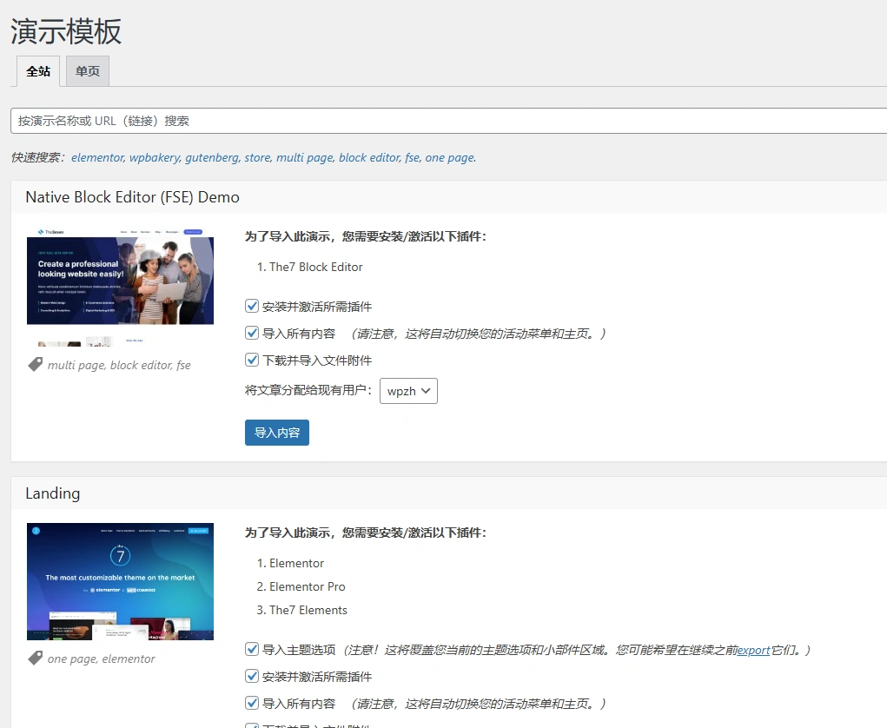Open the export link in Landing warning text
The height and width of the screenshot is (728, 887).
coord(752,649)
